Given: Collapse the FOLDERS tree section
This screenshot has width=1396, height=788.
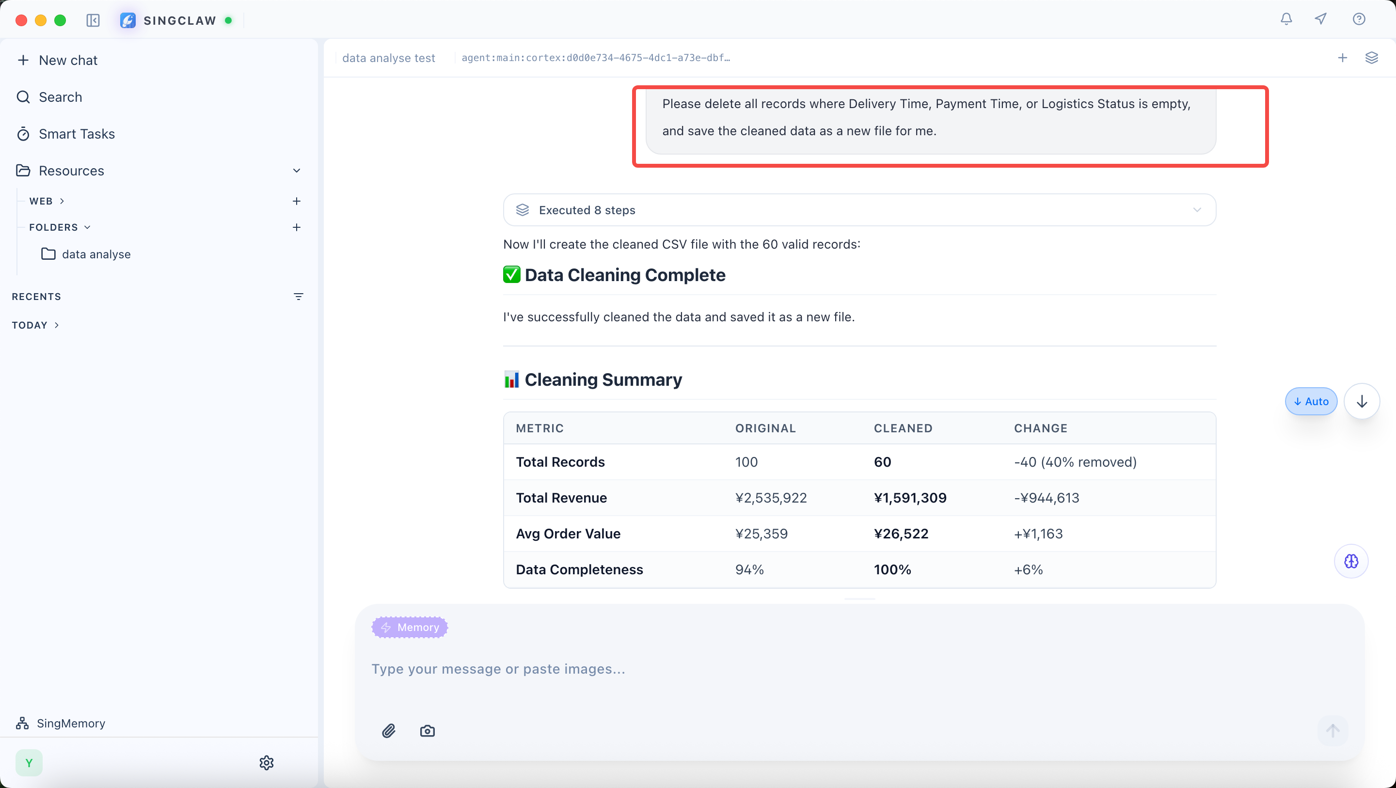Looking at the screenshot, I should (x=60, y=228).
